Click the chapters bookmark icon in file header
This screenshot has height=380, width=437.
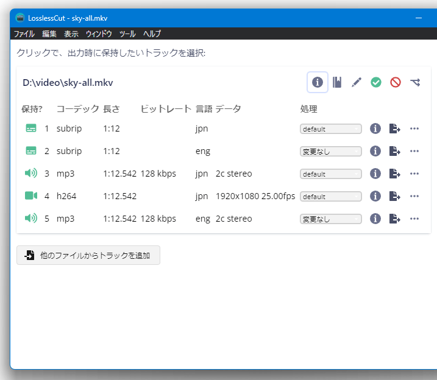(337, 82)
